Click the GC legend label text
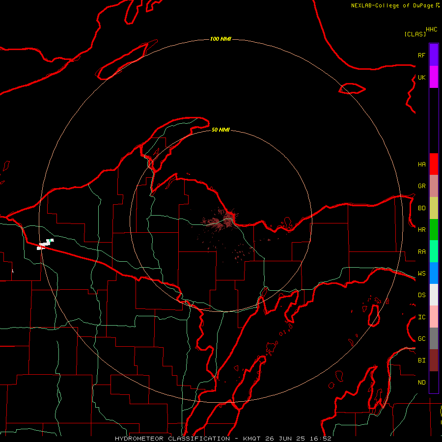The height and width of the screenshot is (442, 442). click(x=421, y=339)
